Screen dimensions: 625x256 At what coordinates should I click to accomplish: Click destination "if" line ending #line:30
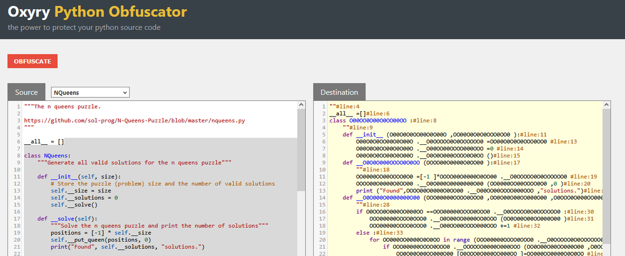475,212
